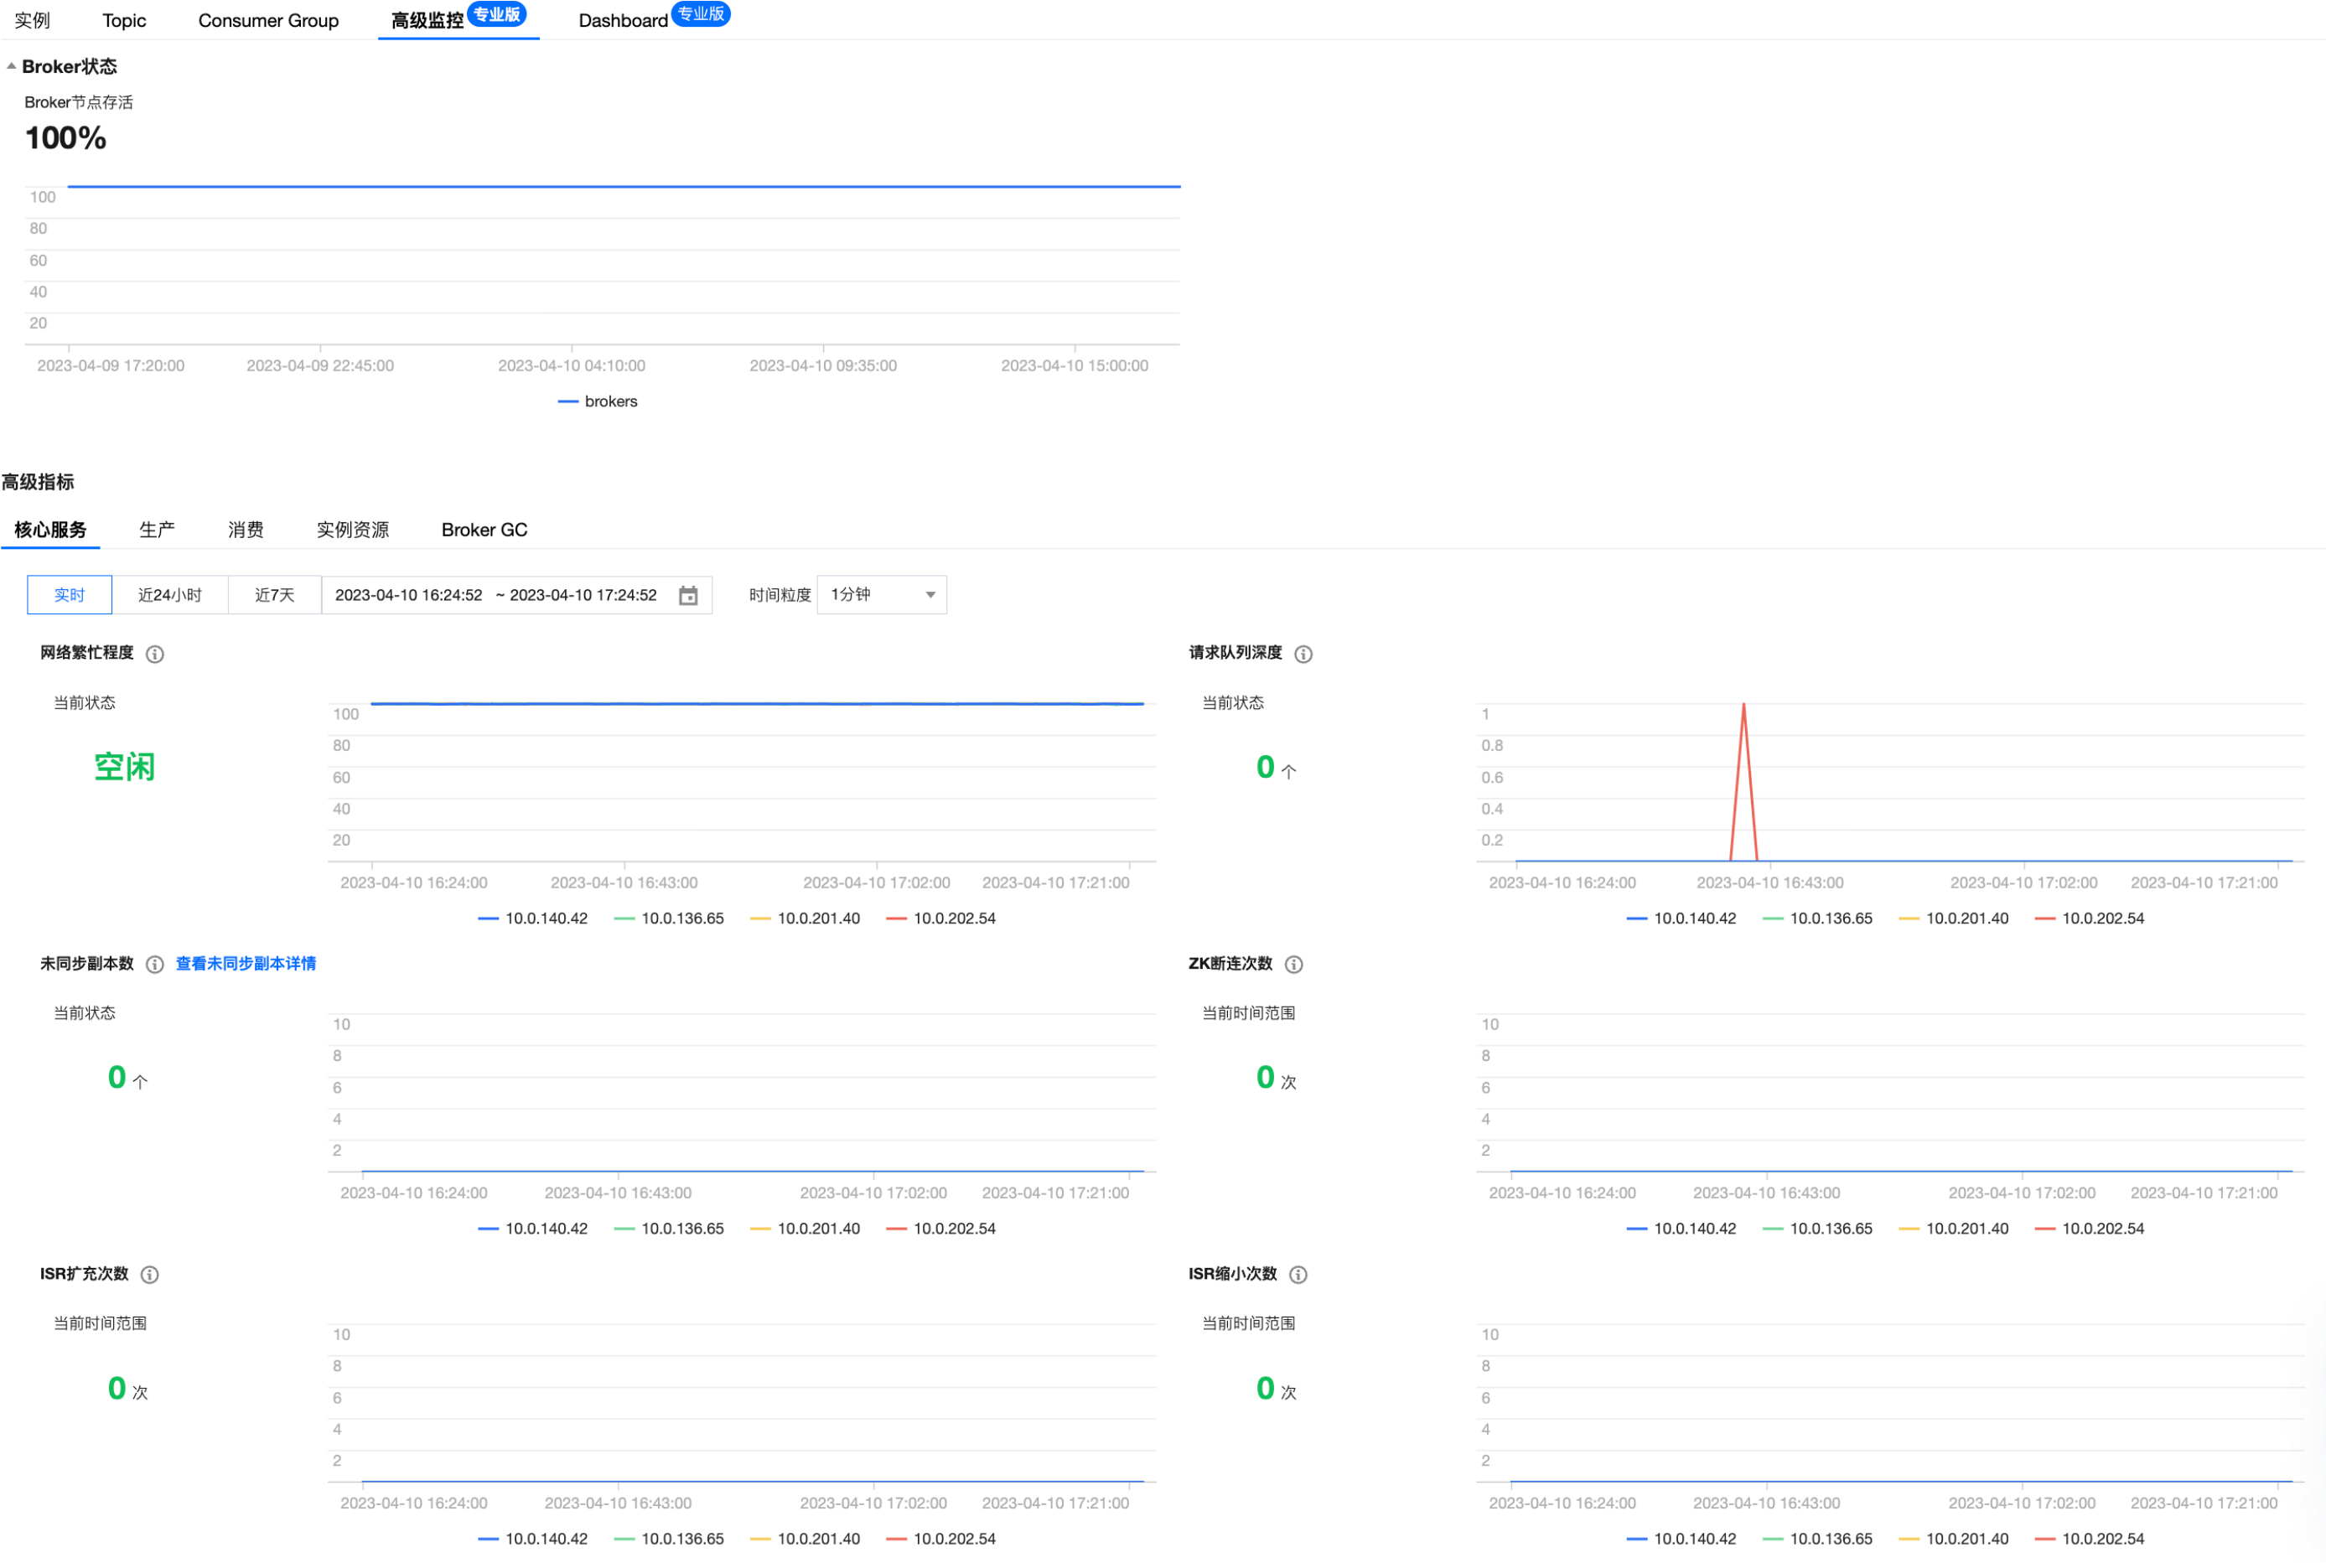The image size is (2326, 1563).
Task: Open the 时间粒度 1分钟 dropdown
Action: coord(881,594)
